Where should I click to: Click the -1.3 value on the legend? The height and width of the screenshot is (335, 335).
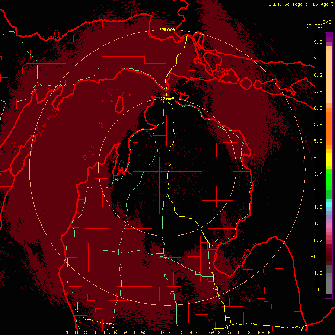317,273
